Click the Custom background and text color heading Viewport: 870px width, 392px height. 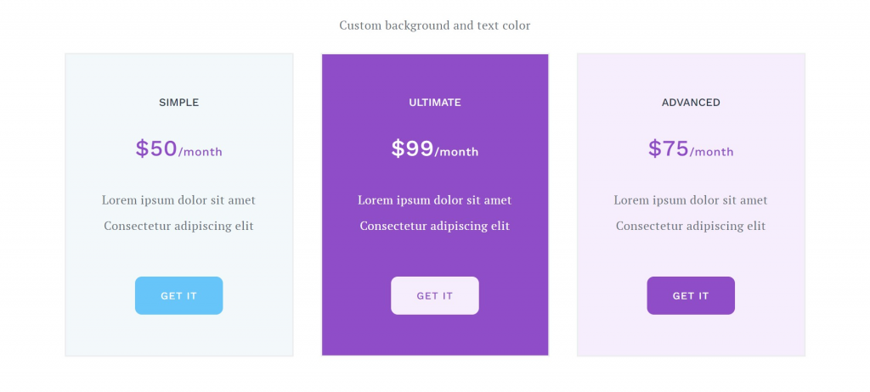[435, 25]
